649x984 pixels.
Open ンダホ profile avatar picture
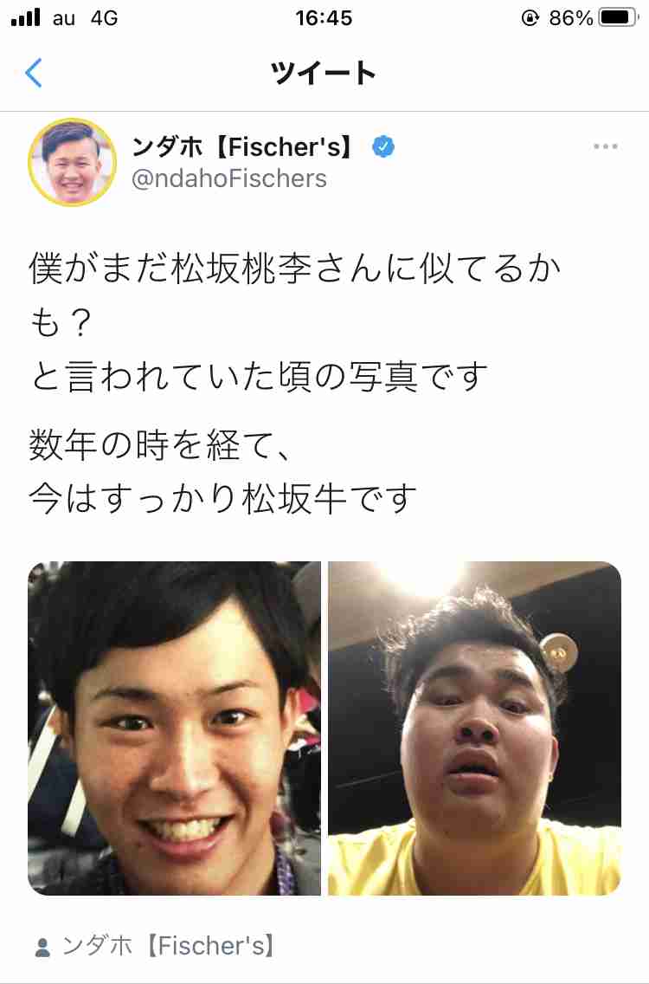(72, 162)
